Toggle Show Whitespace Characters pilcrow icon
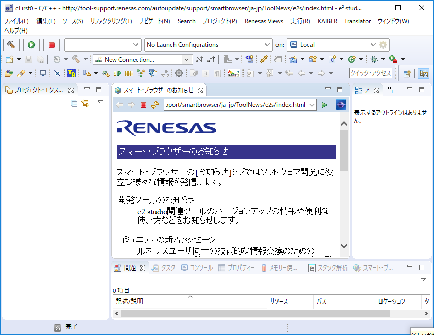Screen dimensions: 434x335 click(217, 73)
